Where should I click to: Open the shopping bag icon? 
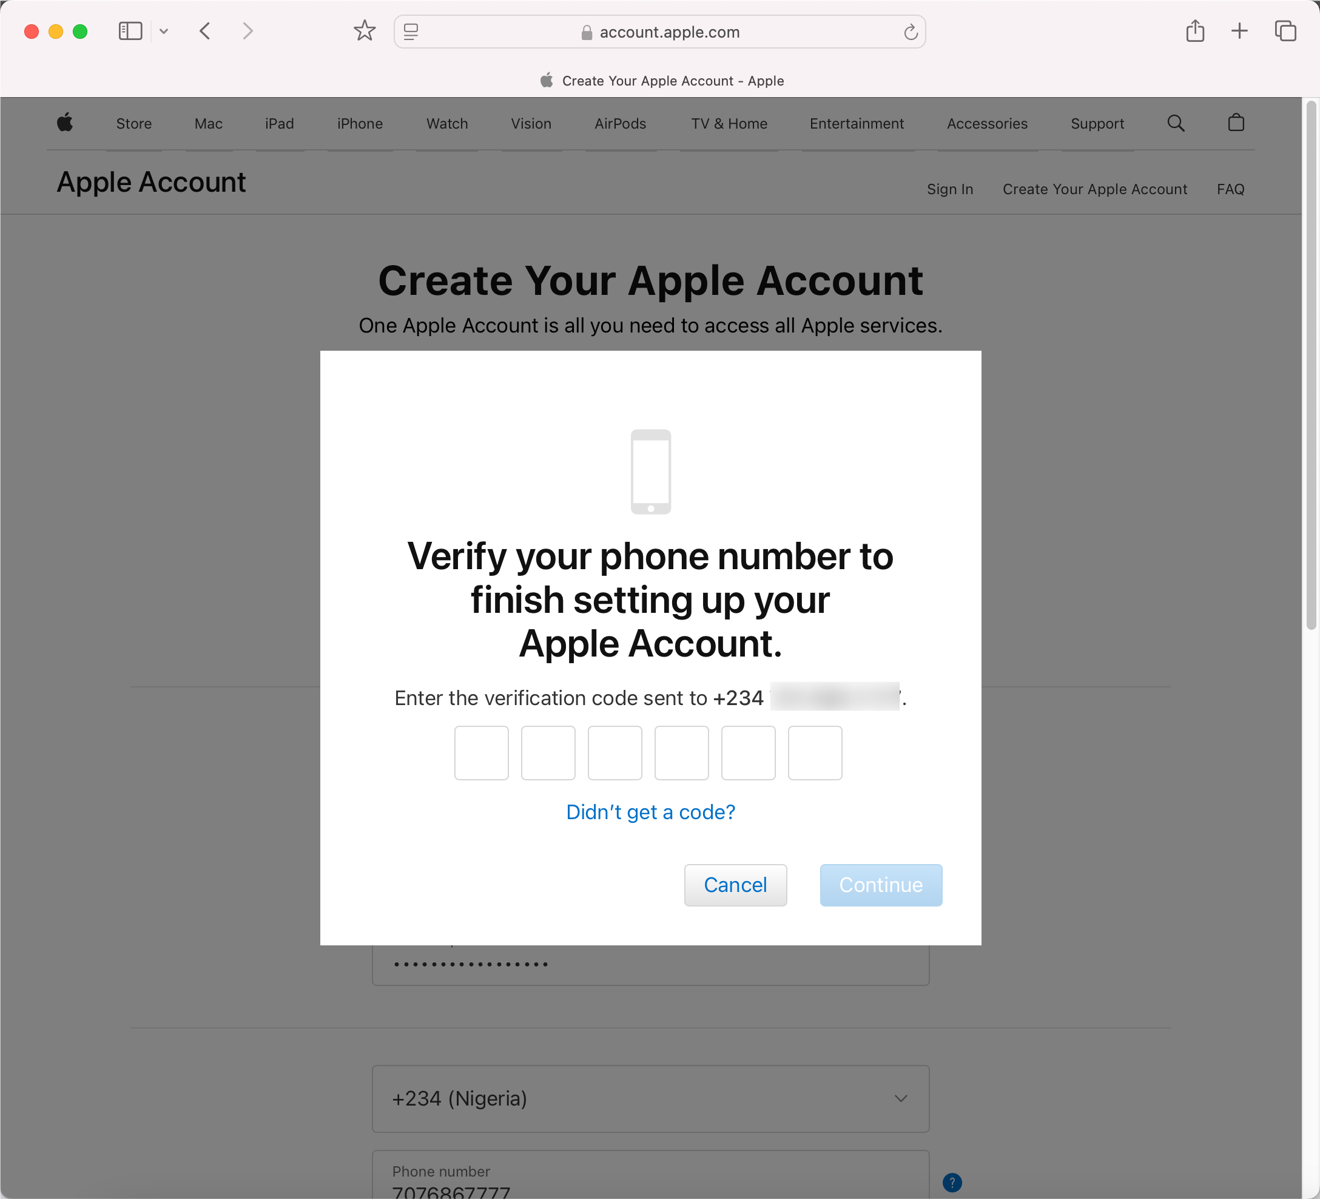[1236, 123]
